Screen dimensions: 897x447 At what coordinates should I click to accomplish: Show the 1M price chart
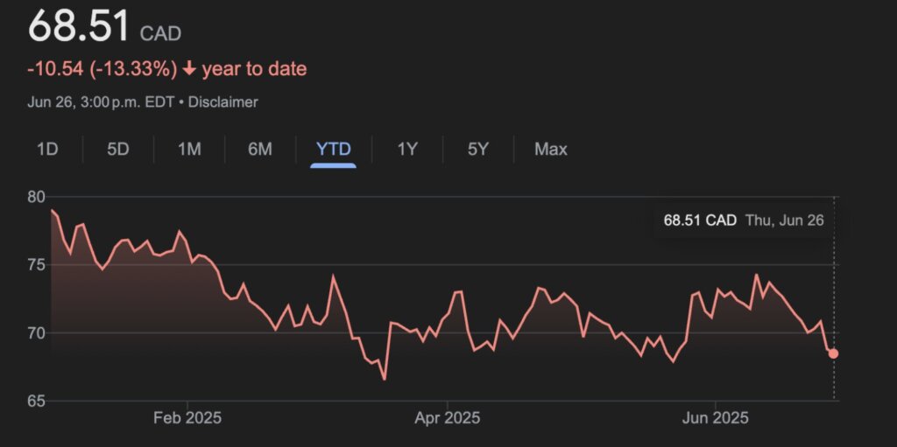click(x=189, y=150)
